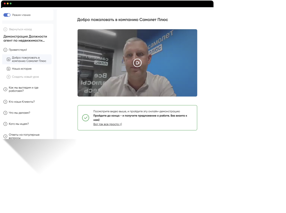
Task: Select the Что мы делаем? section
Action: (x=19, y=113)
